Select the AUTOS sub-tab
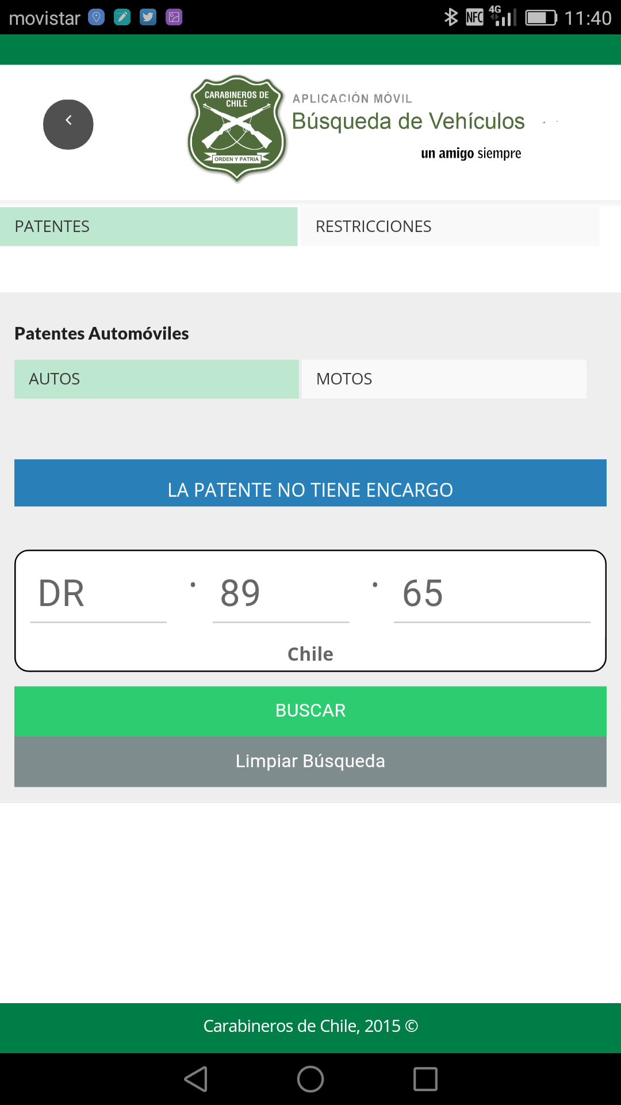This screenshot has height=1105, width=621. (x=156, y=379)
